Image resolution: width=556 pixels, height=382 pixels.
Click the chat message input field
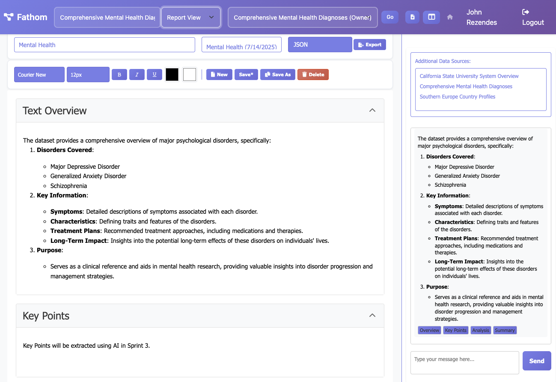(x=464, y=362)
